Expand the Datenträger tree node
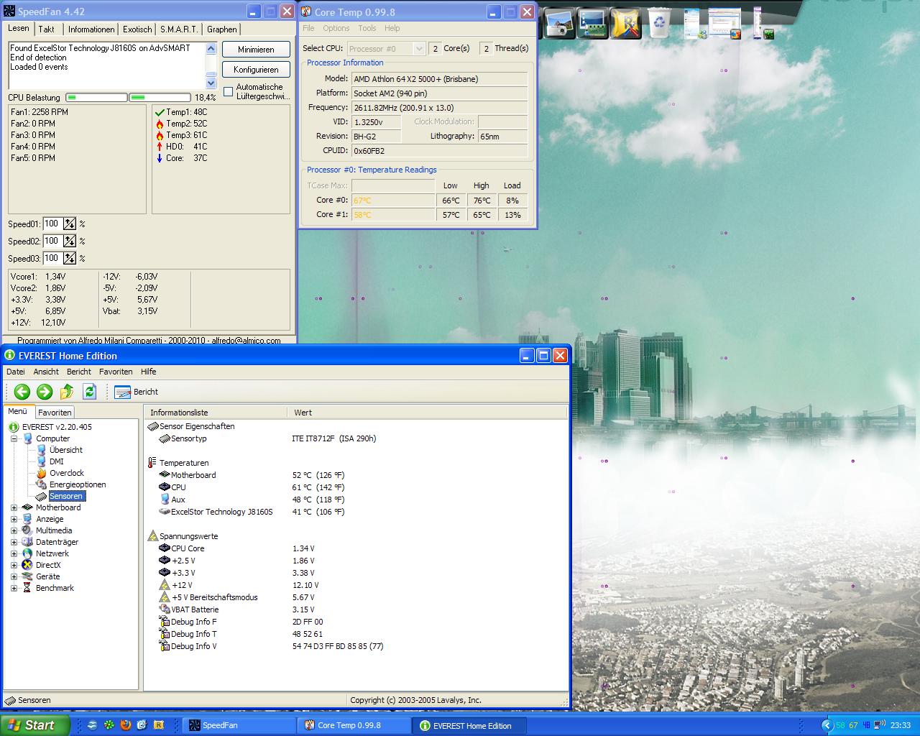 (14, 542)
